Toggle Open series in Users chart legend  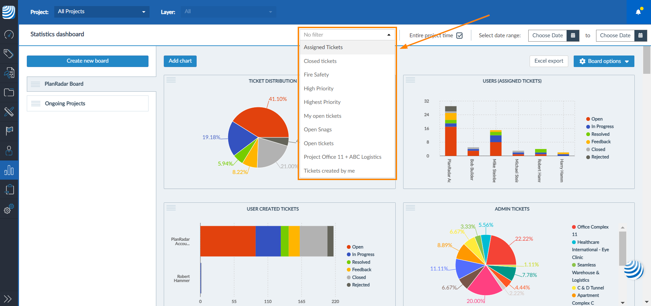[596, 119]
